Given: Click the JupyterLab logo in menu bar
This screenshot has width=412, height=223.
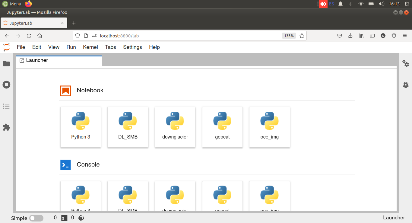Looking at the screenshot, I should (6, 47).
